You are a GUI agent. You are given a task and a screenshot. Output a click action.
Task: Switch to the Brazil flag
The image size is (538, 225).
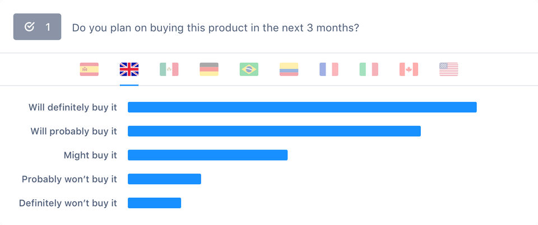249,69
